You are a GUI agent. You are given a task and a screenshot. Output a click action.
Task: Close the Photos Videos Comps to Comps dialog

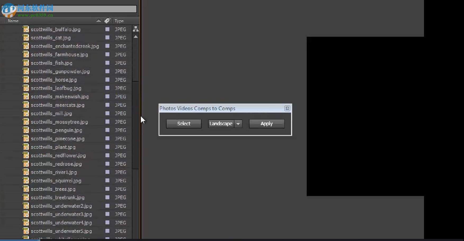click(287, 108)
